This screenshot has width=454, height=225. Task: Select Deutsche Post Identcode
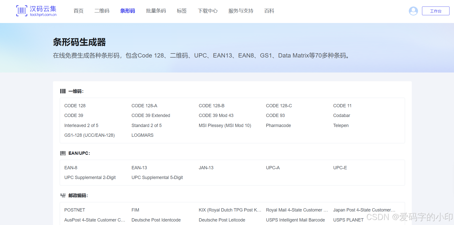[x=156, y=220]
